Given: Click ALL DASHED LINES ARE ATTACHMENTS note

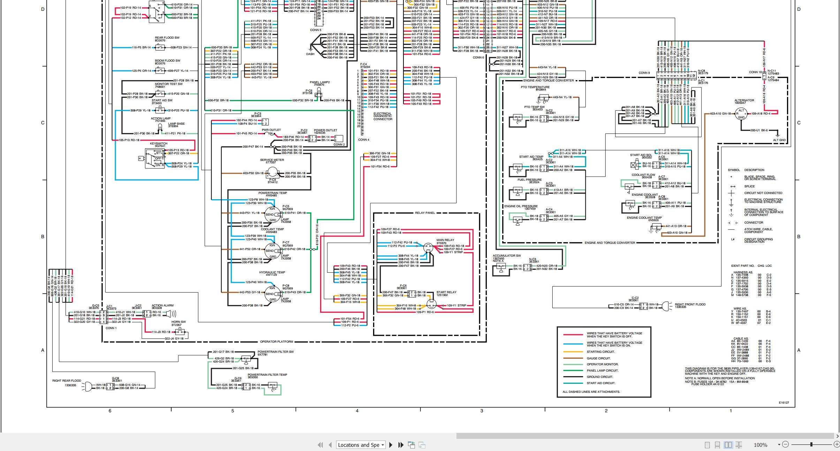Looking at the screenshot, I should pyautogui.click(x=591, y=392).
